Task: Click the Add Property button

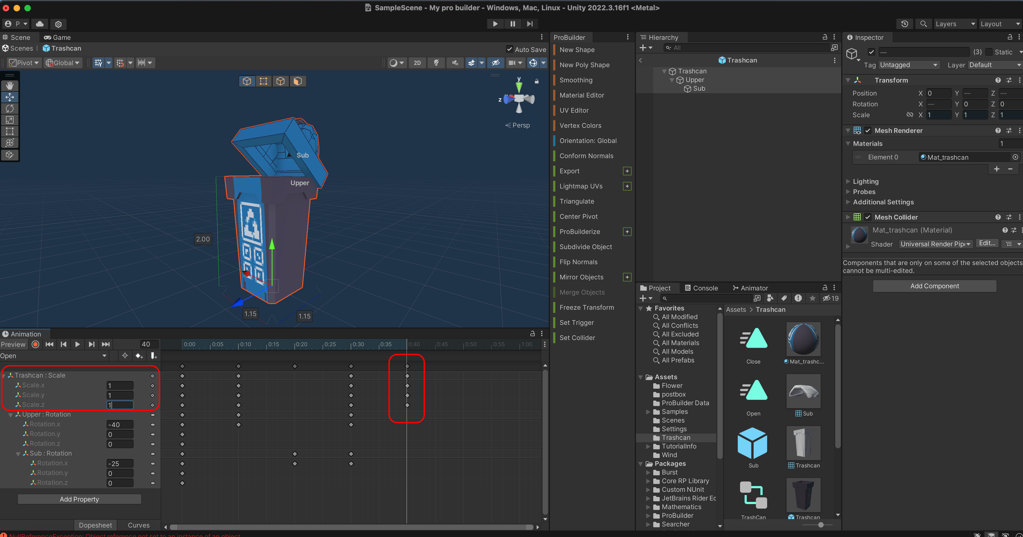Action: pos(80,499)
